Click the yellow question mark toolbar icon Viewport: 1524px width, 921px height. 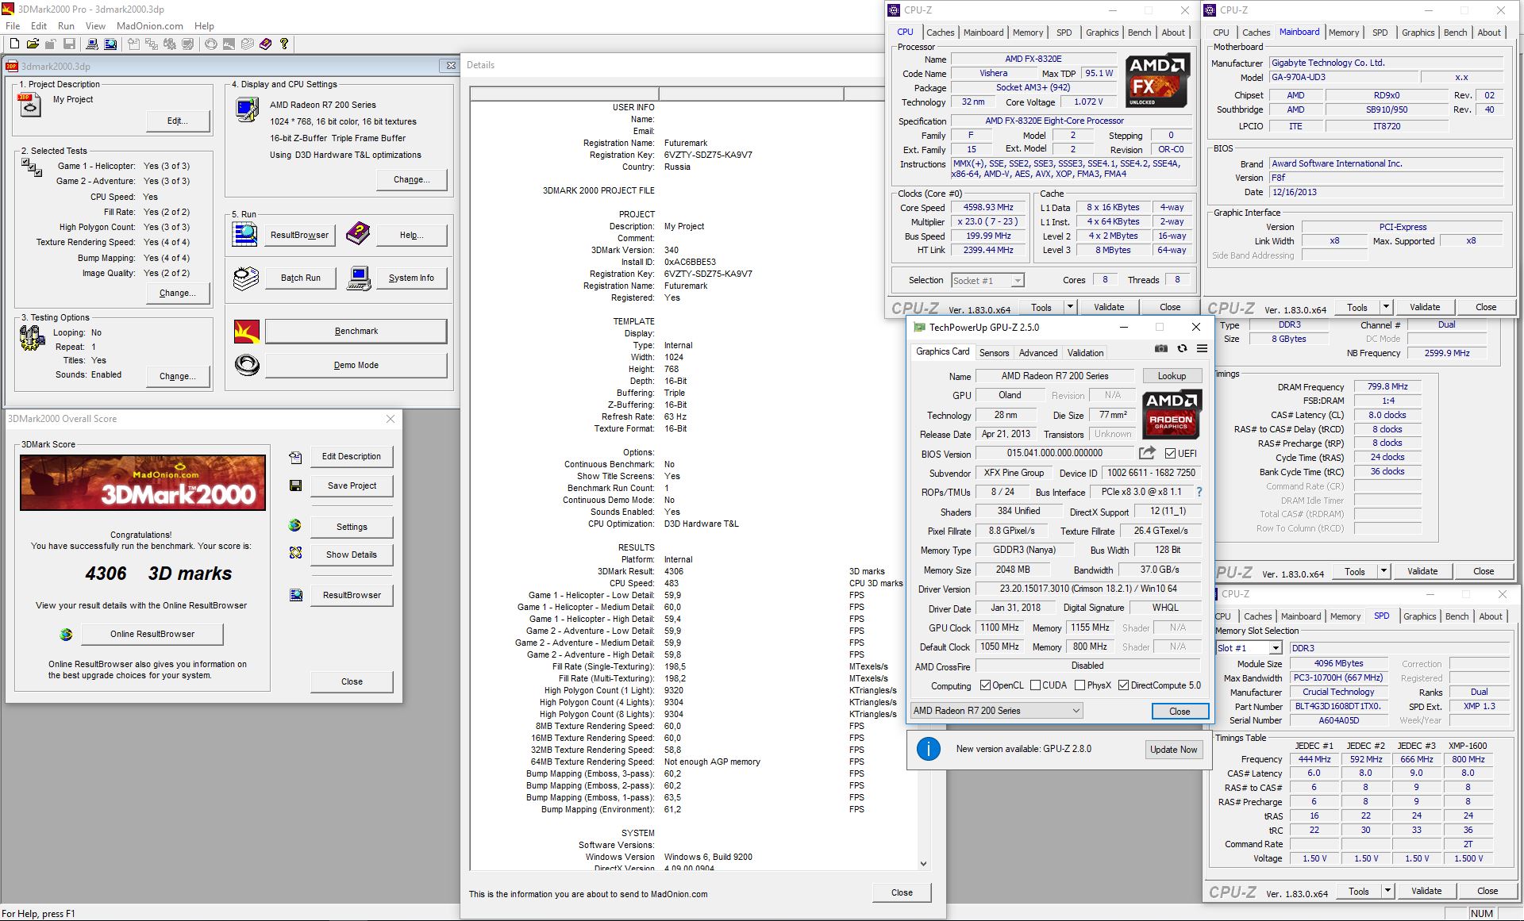click(284, 44)
